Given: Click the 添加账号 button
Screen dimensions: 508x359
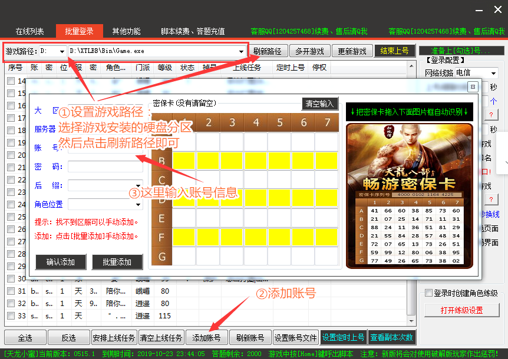Looking at the screenshot, I should tap(206, 338).
